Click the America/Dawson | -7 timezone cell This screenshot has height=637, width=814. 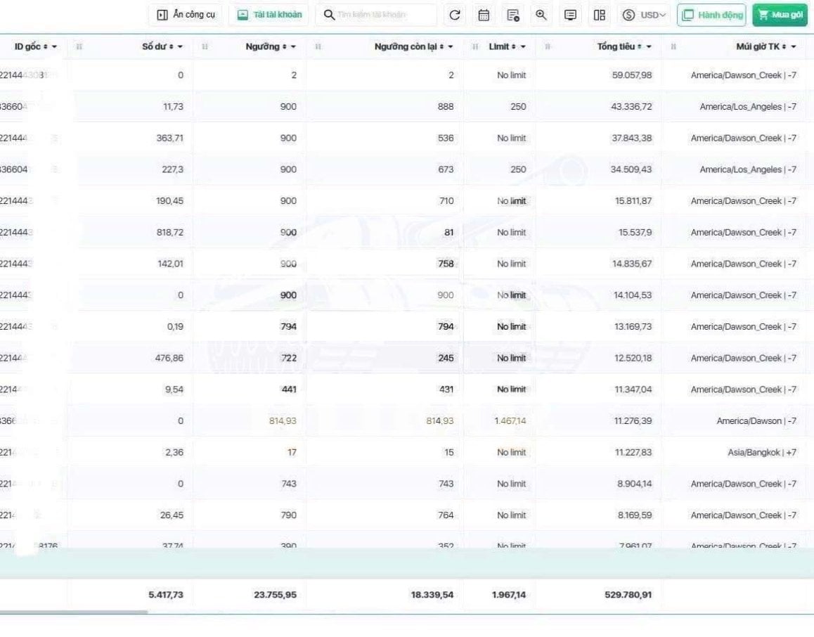click(756, 421)
